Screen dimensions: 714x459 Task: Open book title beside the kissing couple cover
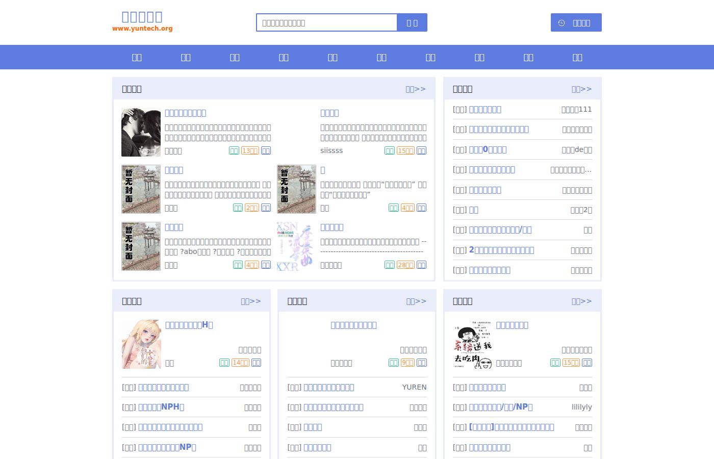(x=185, y=113)
